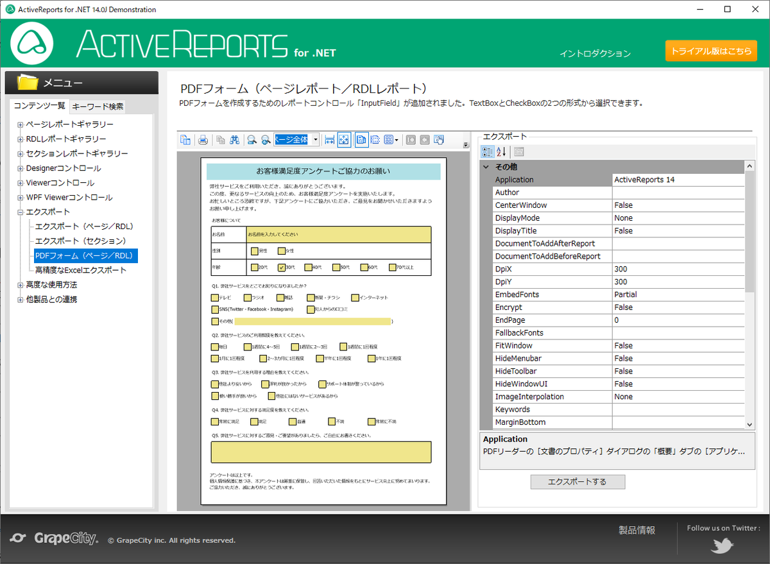
Task: Expand 高度な使用方法 tree node
Action: pyautogui.click(x=20, y=285)
